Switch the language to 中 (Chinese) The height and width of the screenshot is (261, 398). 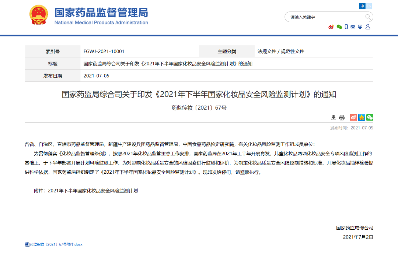(362, 6)
